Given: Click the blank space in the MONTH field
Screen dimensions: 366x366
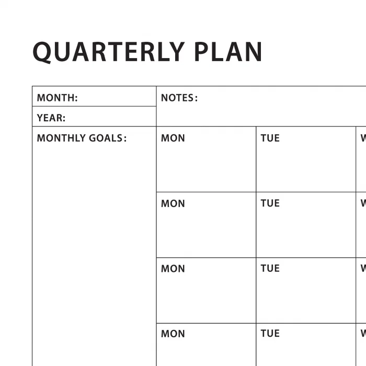Looking at the screenshot, I should (x=115, y=97).
